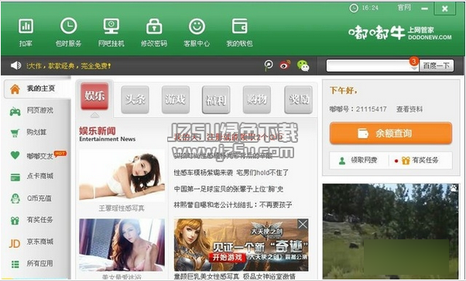Click 查看资料 profile link

tap(409, 109)
